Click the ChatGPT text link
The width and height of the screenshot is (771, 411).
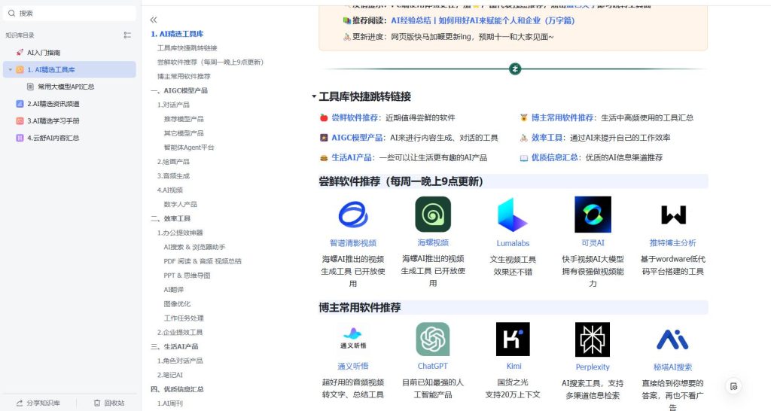[x=433, y=366]
